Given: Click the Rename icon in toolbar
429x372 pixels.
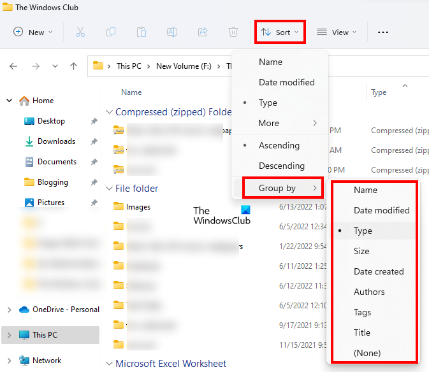Looking at the screenshot, I should tap(172, 32).
